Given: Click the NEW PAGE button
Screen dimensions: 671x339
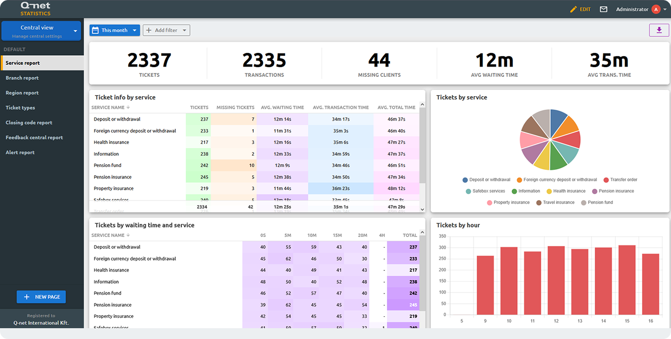Looking at the screenshot, I should tap(41, 297).
